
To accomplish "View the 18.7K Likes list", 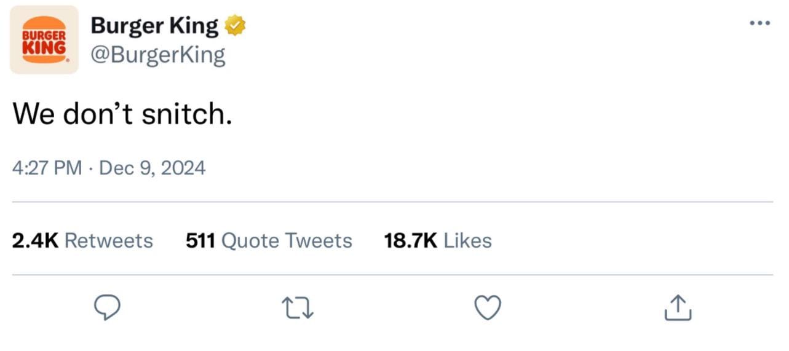I will click(x=438, y=240).
